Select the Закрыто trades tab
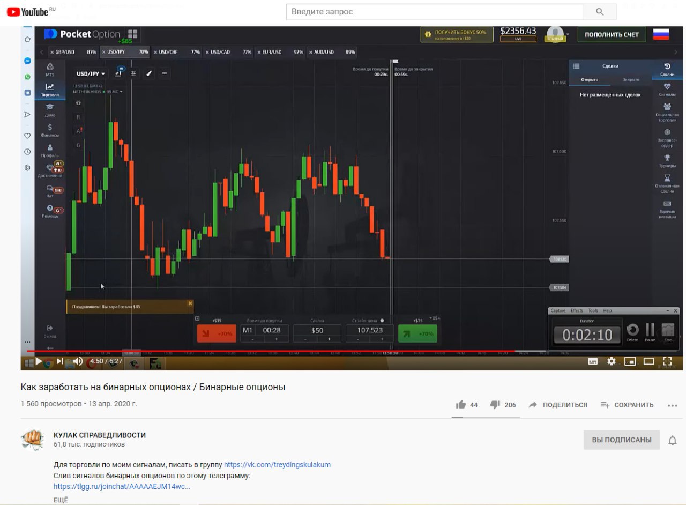Screen dimensions: 686x505 click(x=631, y=80)
